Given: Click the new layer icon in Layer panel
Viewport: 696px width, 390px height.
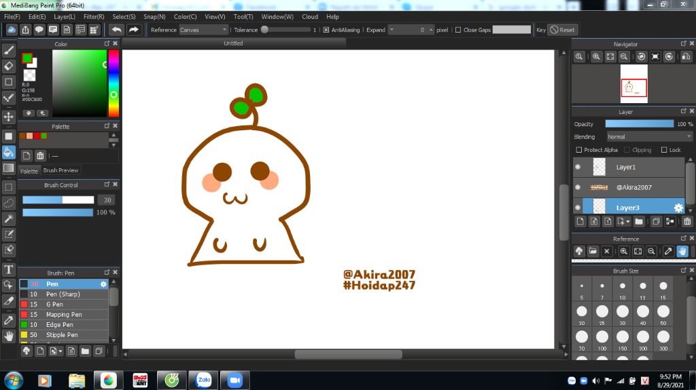Looking at the screenshot, I should 580,222.
